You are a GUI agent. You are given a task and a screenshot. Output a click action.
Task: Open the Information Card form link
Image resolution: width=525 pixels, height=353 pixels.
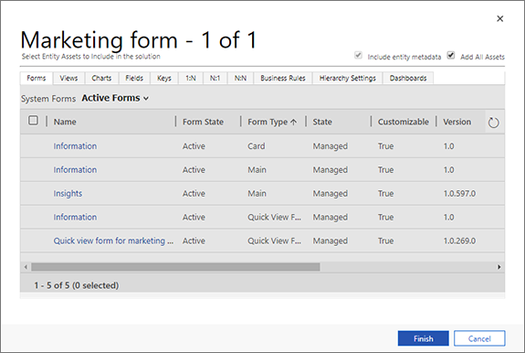pyautogui.click(x=75, y=146)
